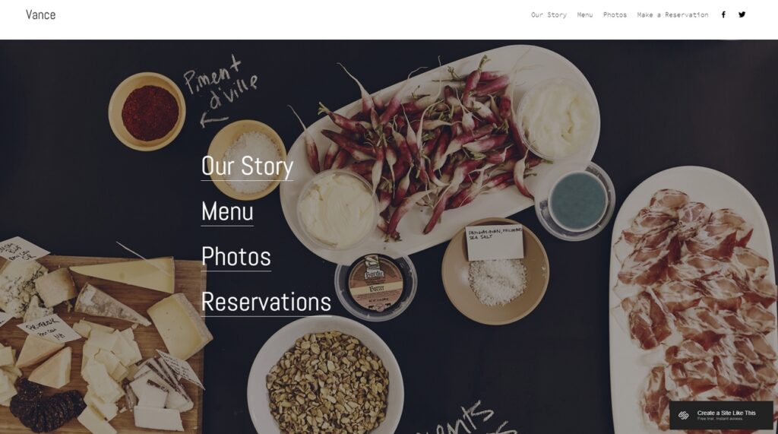Select Menu in the top navigation bar

(585, 15)
